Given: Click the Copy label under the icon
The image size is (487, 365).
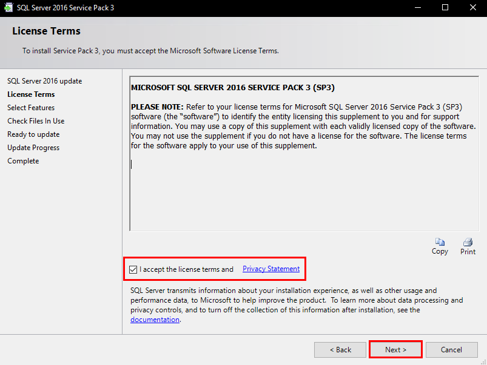Looking at the screenshot, I should pos(440,251).
